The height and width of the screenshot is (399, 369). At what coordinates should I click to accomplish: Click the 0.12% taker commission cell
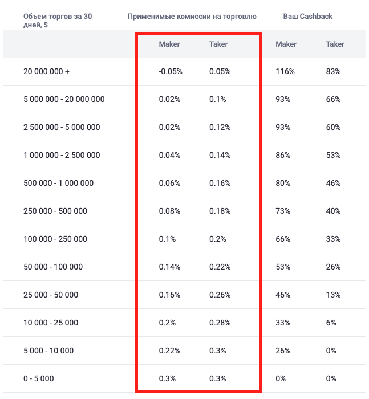(x=220, y=128)
